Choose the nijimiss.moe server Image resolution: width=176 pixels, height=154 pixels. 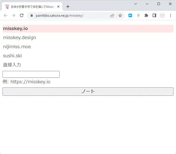coord(17,47)
